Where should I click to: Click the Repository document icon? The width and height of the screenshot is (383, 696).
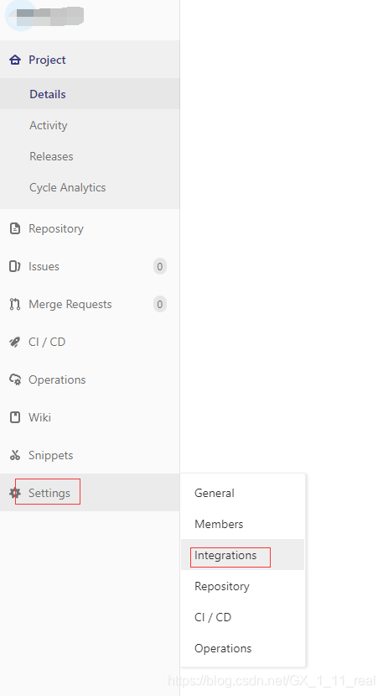point(15,228)
